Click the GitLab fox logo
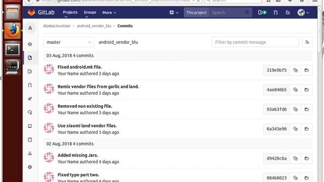 tap(31, 12)
